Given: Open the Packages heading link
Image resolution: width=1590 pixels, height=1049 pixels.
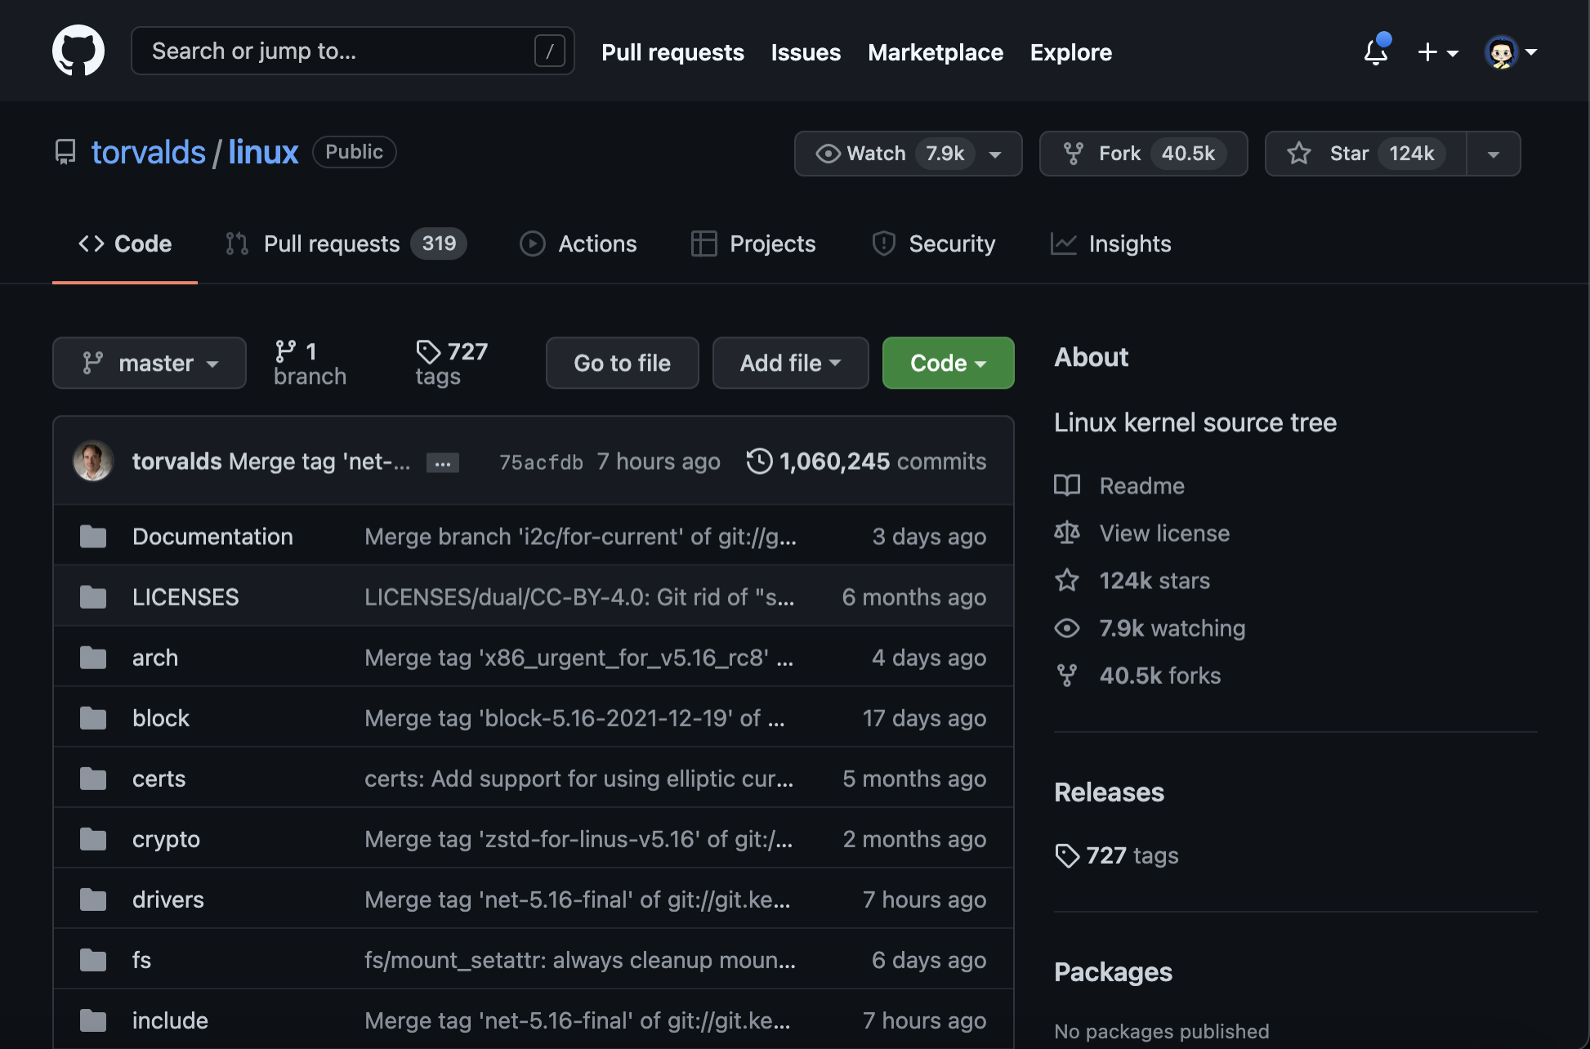Looking at the screenshot, I should [1113, 972].
